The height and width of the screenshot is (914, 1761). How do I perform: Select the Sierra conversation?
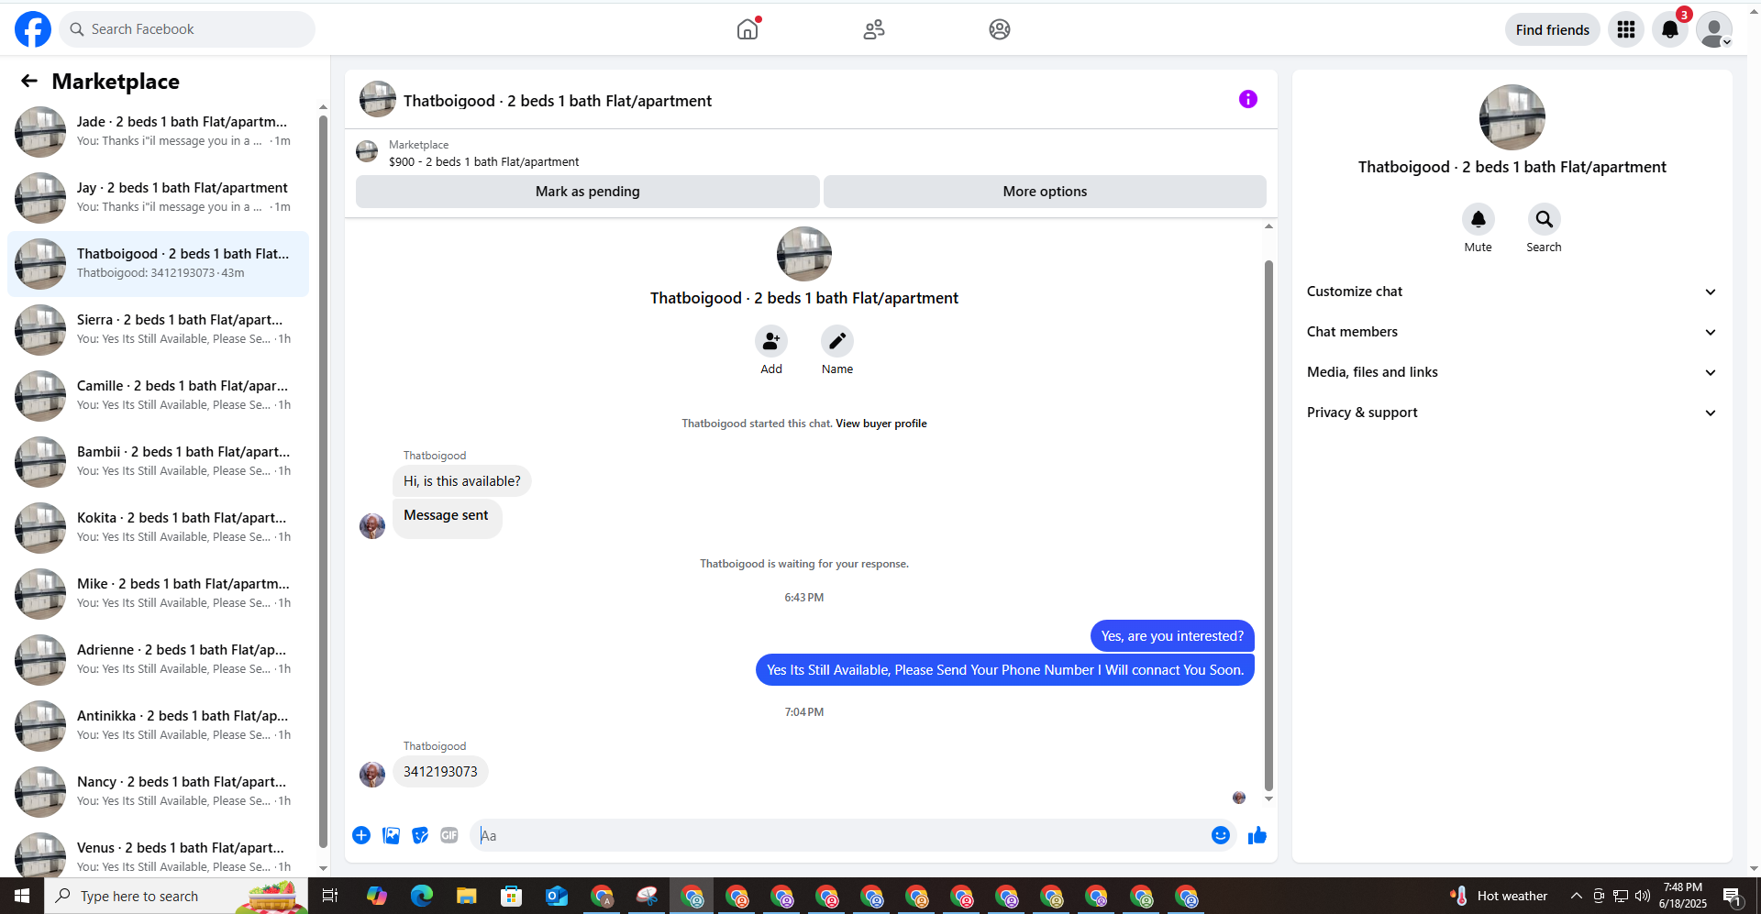158,330
